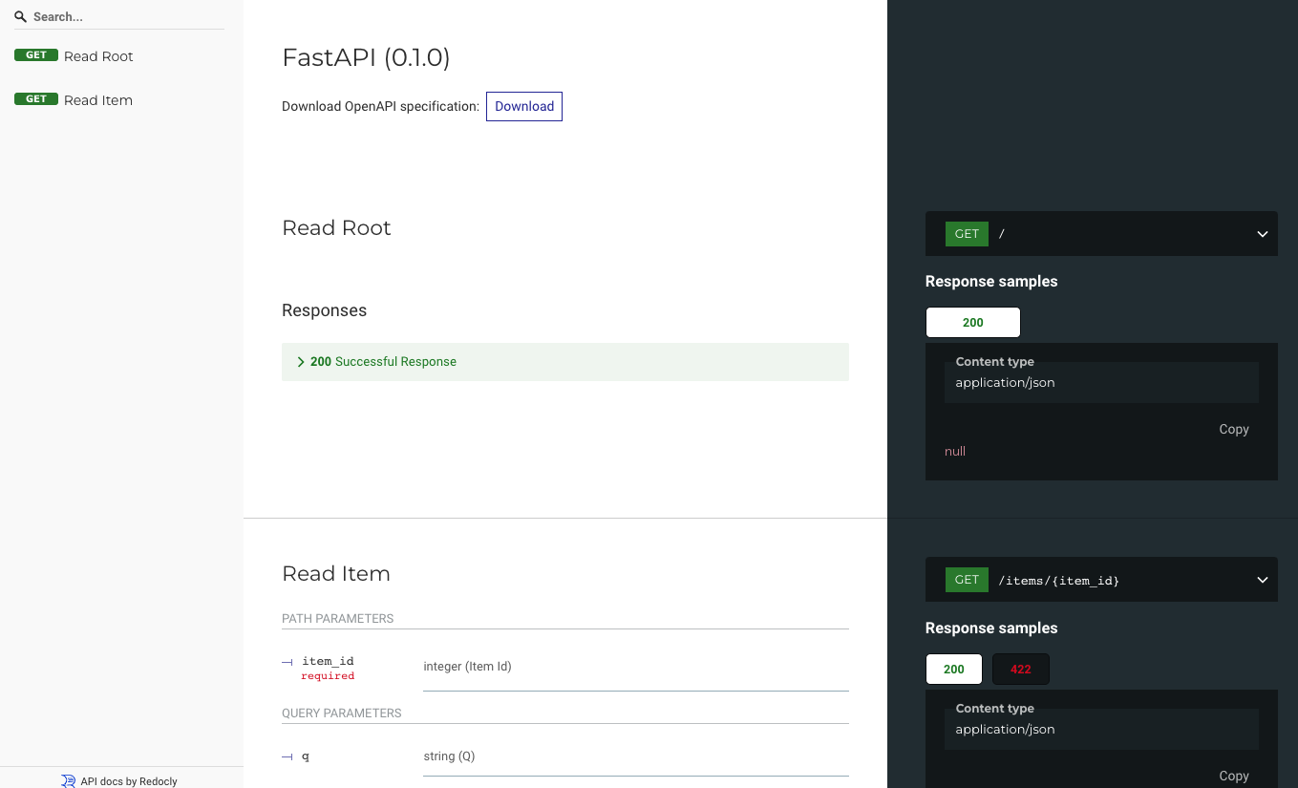Click the integer (Item Id) type text
Image resolution: width=1298 pixels, height=788 pixels.
click(467, 667)
